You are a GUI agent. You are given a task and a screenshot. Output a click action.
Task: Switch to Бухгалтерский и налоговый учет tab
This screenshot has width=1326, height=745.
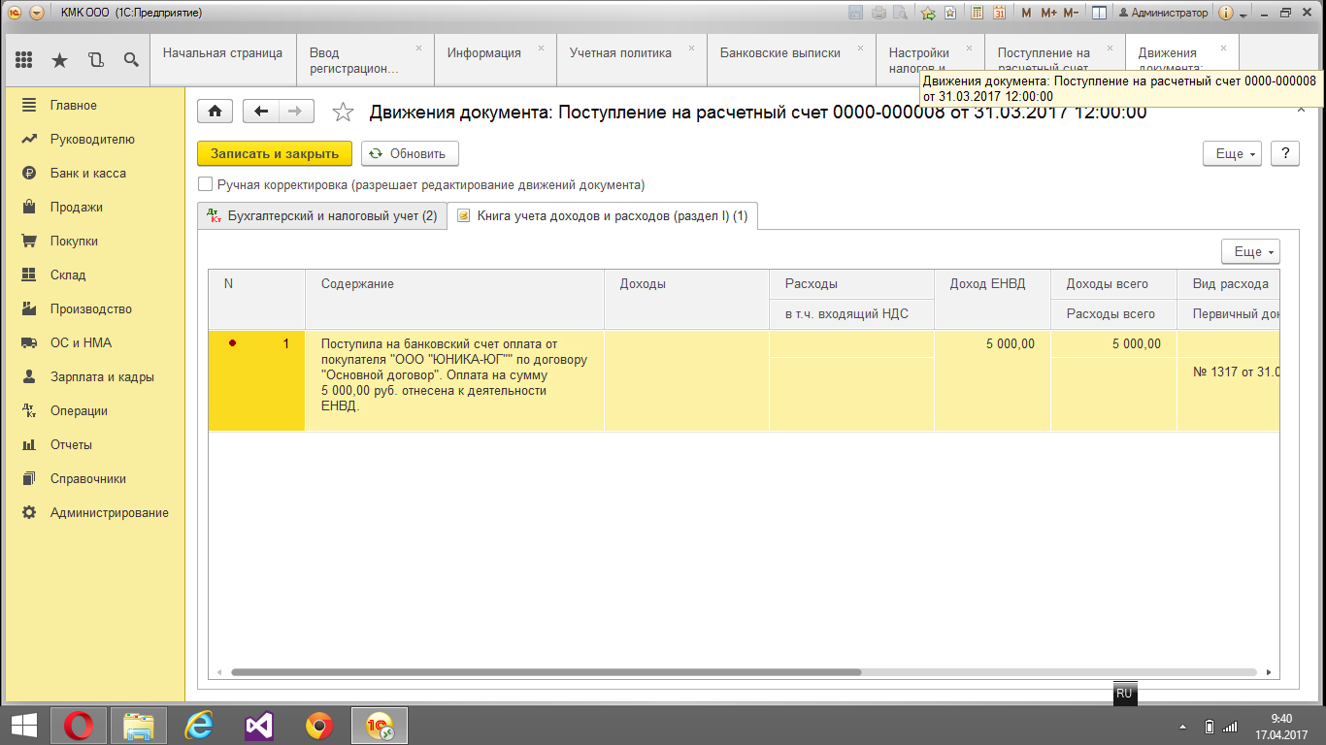click(x=322, y=216)
